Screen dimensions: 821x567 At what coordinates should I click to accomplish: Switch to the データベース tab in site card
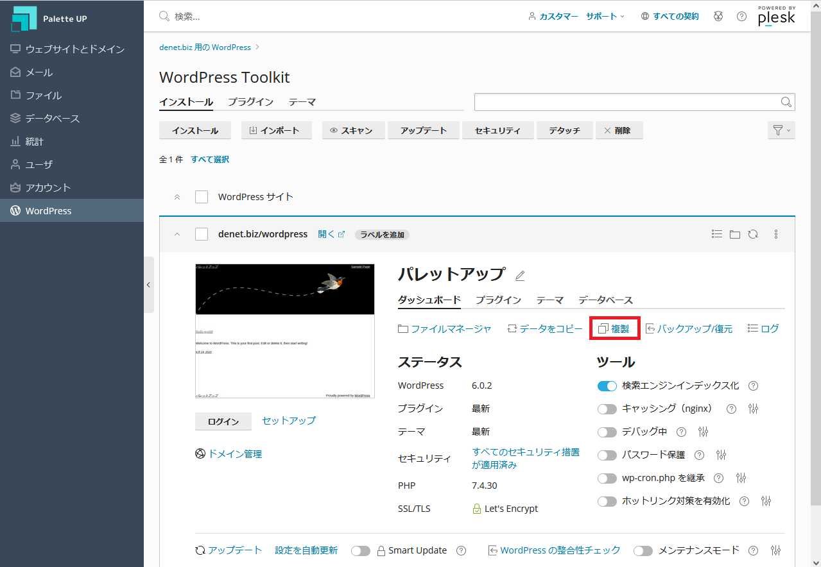(605, 300)
